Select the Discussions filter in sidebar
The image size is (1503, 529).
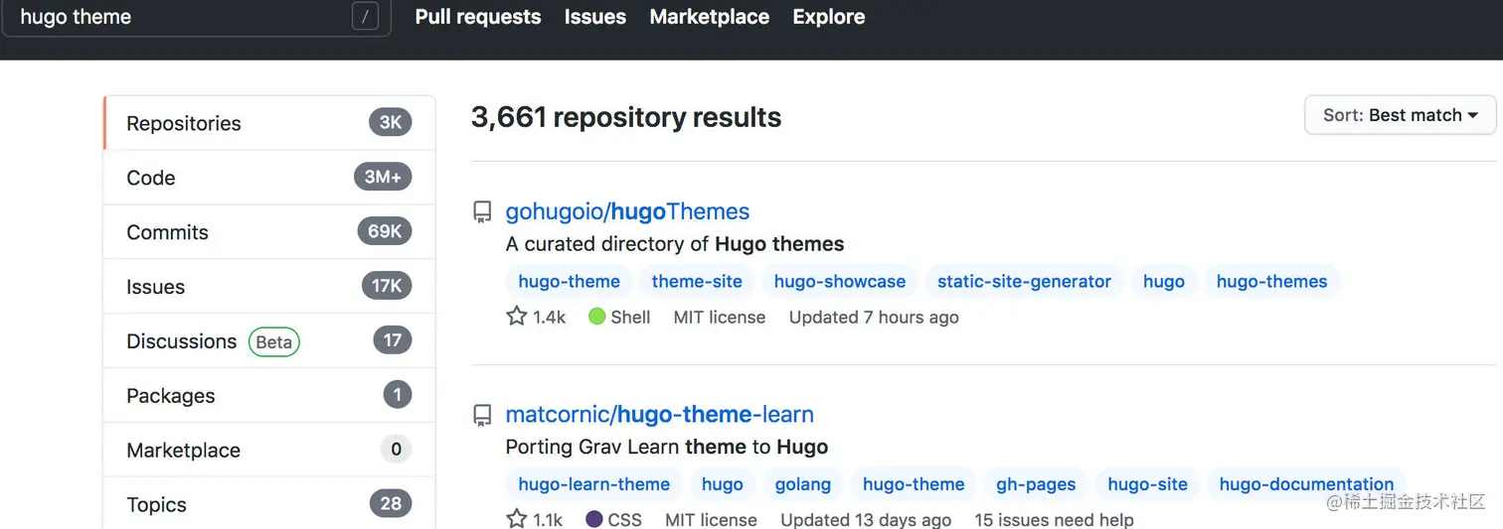pos(269,341)
